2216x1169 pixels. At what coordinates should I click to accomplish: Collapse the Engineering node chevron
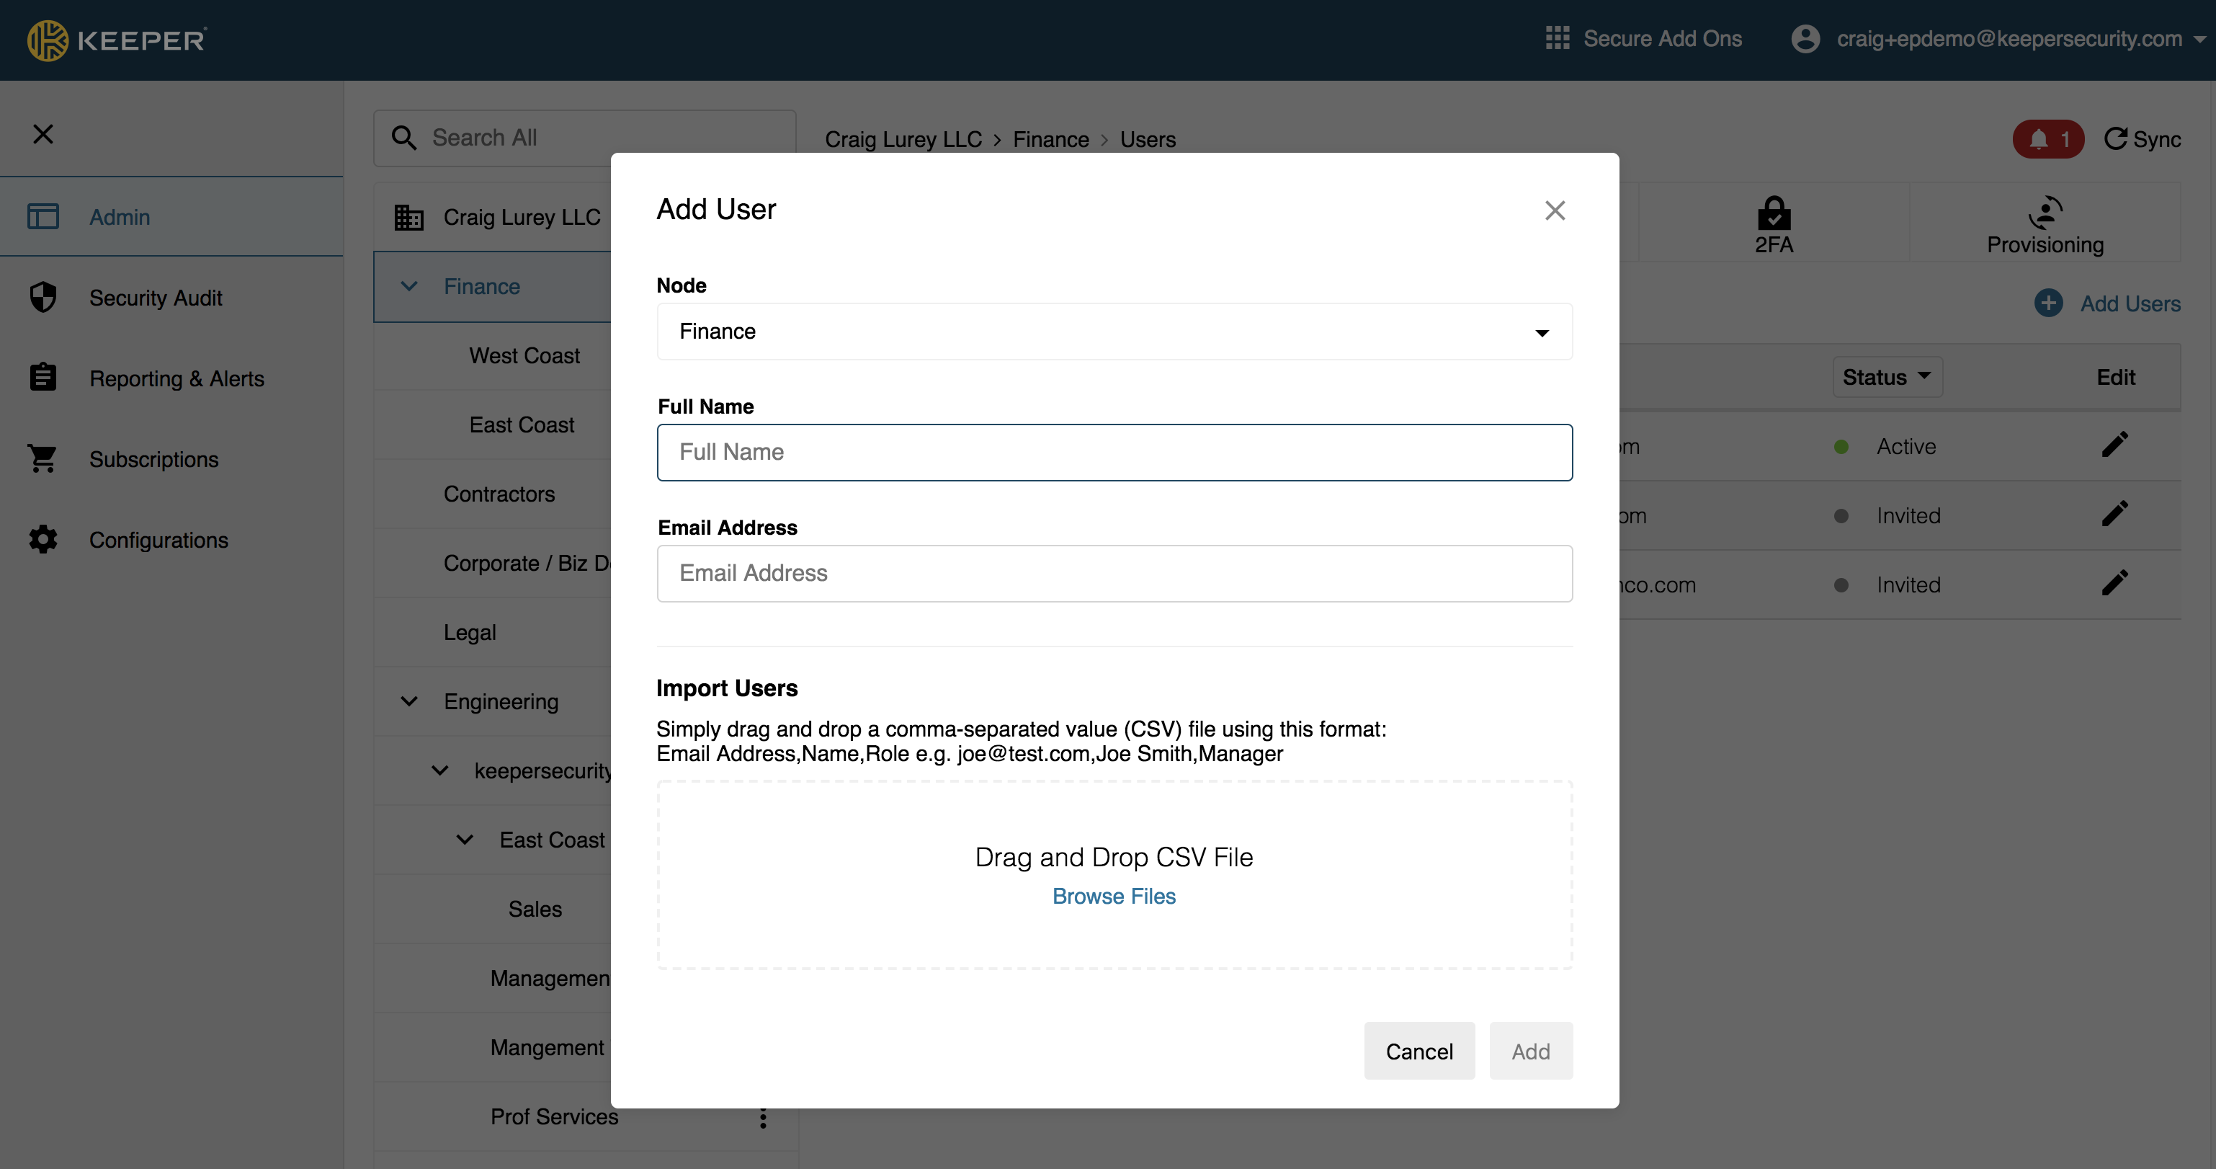(409, 701)
